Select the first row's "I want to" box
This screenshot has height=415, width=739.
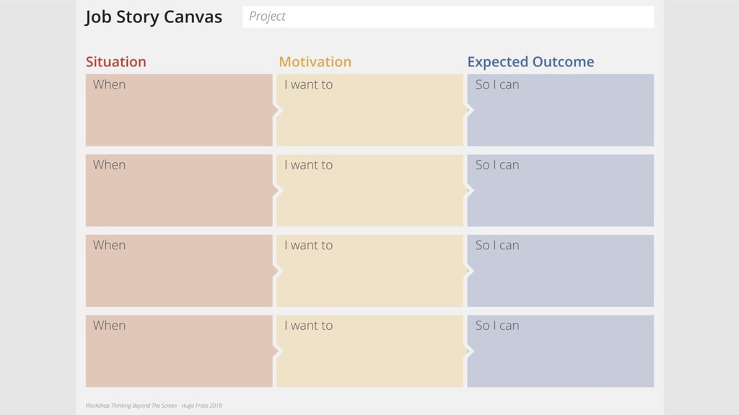pos(369,110)
